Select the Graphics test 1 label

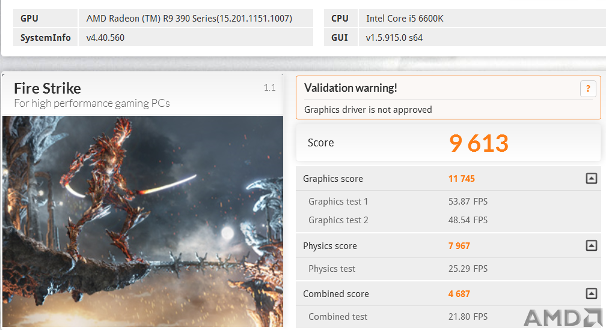(x=338, y=201)
